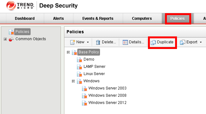Select the LAMP Server policy
Image resolution: width=206 pixels, height=114 pixels.
coord(94,67)
